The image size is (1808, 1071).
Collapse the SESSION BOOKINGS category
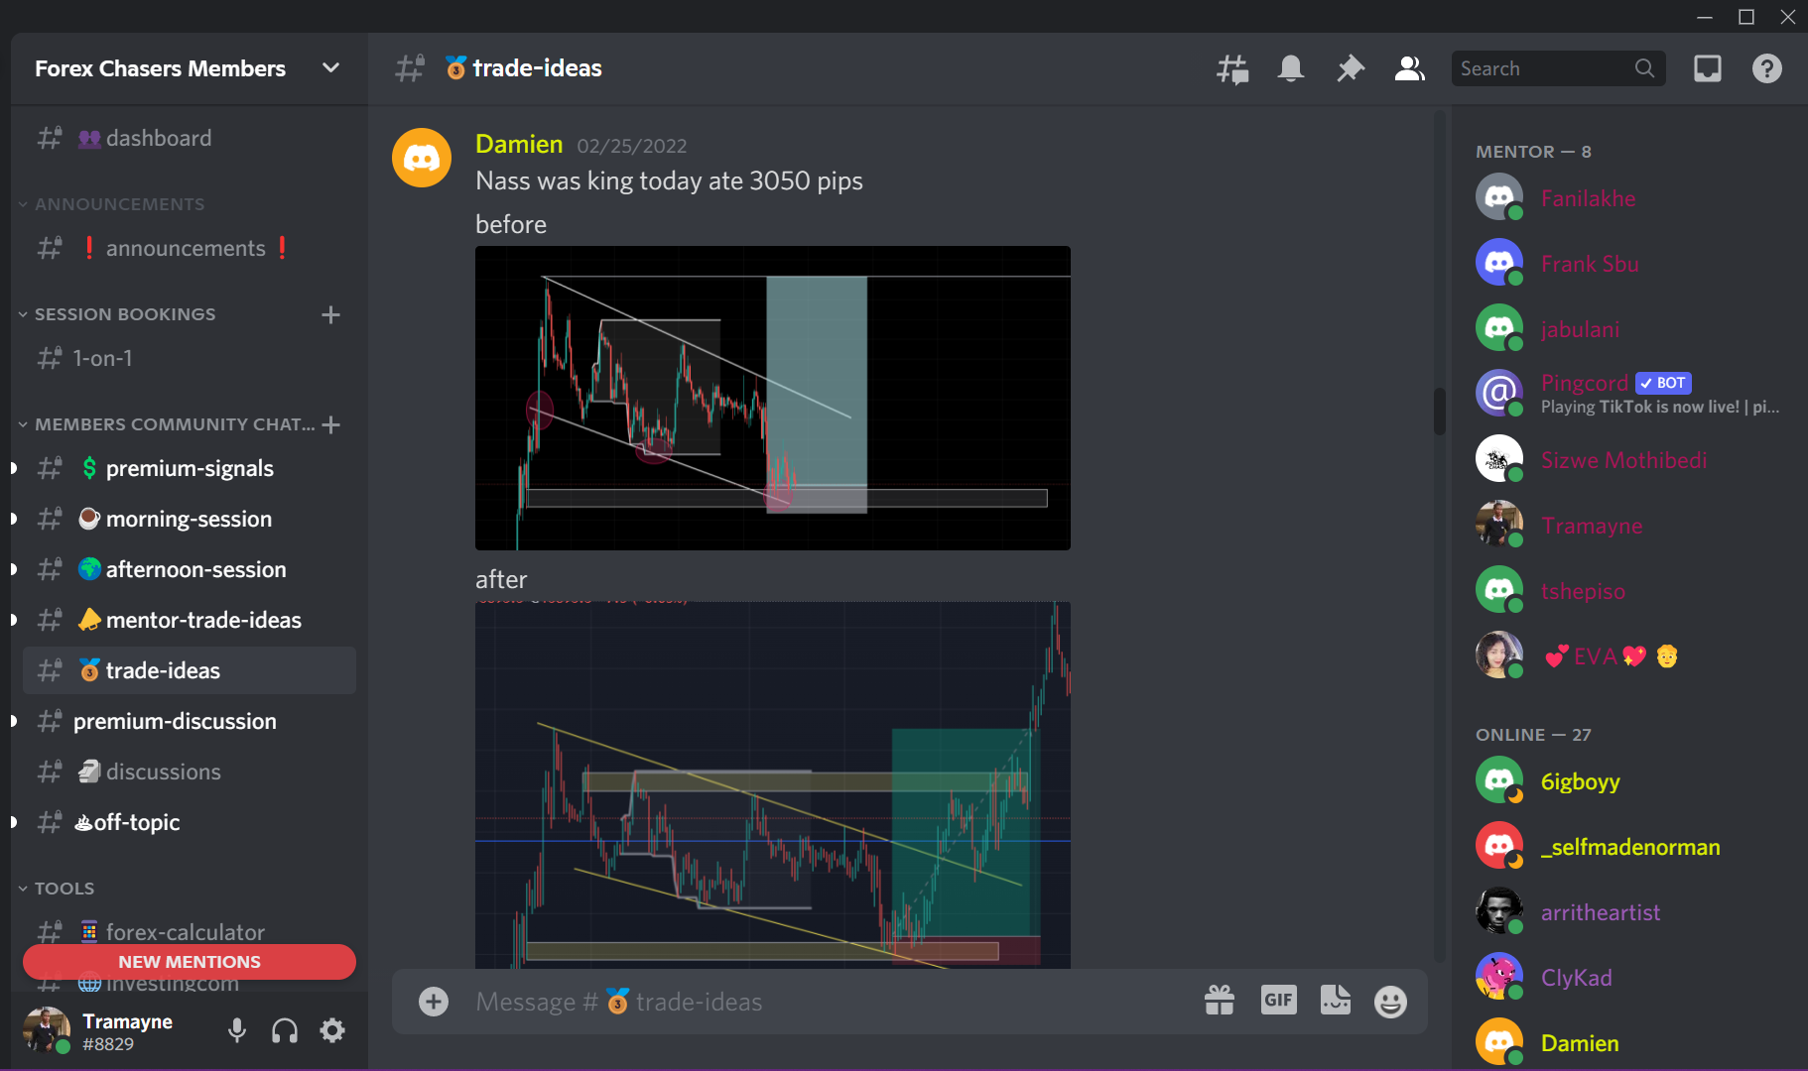click(124, 314)
